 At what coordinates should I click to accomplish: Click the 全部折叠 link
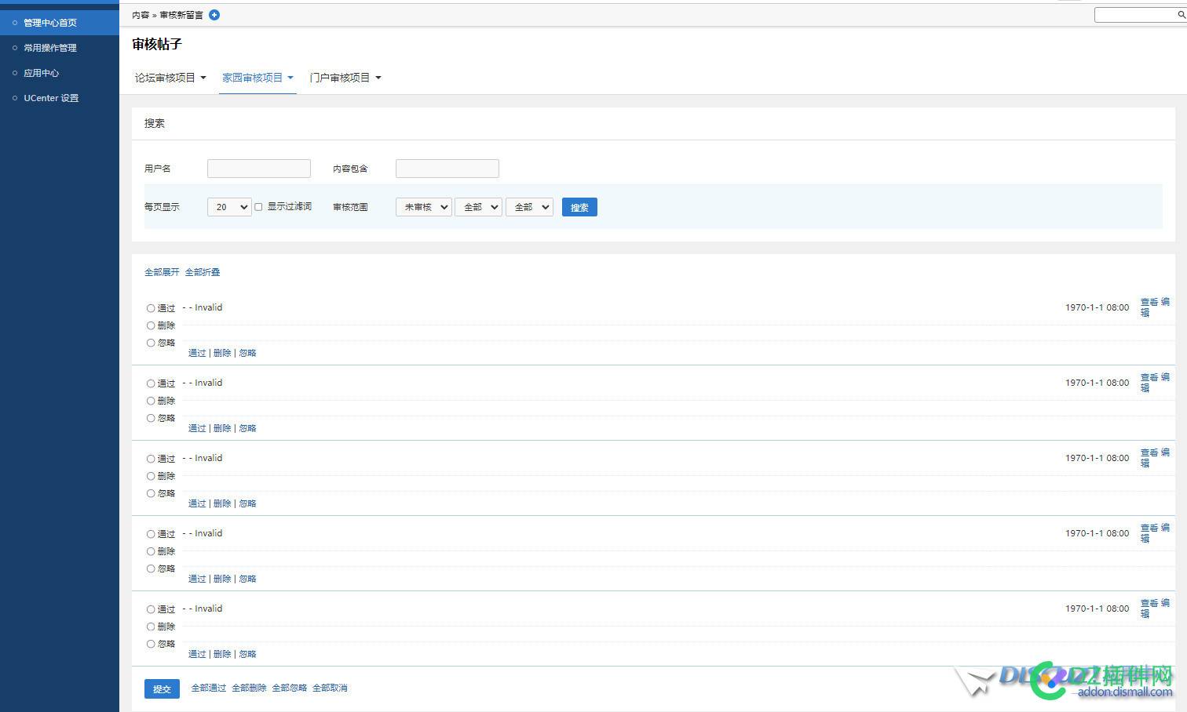tap(203, 272)
